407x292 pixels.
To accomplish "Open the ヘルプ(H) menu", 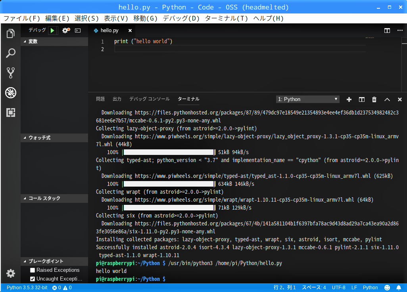I will (x=269, y=18).
